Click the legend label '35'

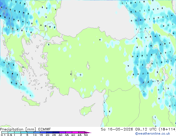[67, 135]
